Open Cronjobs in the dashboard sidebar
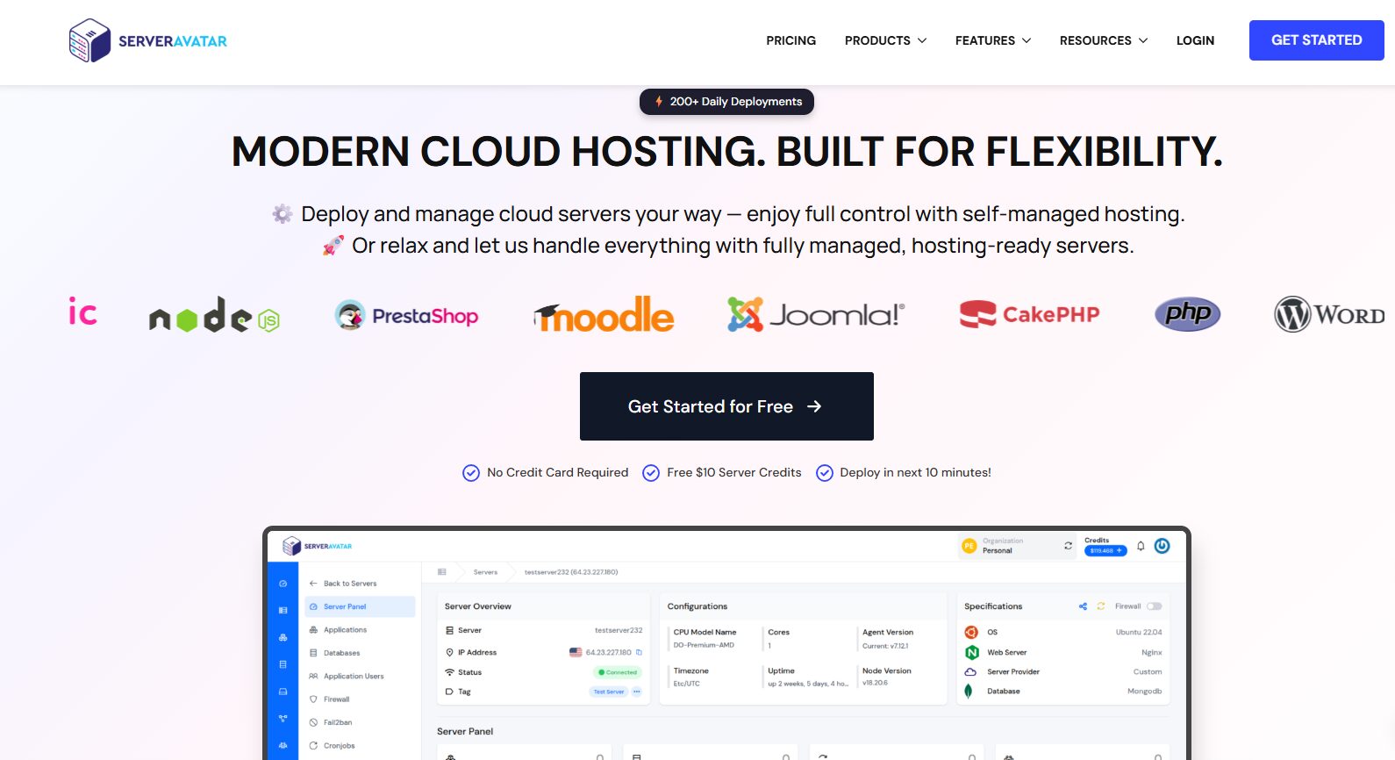1395x760 pixels. (x=339, y=746)
